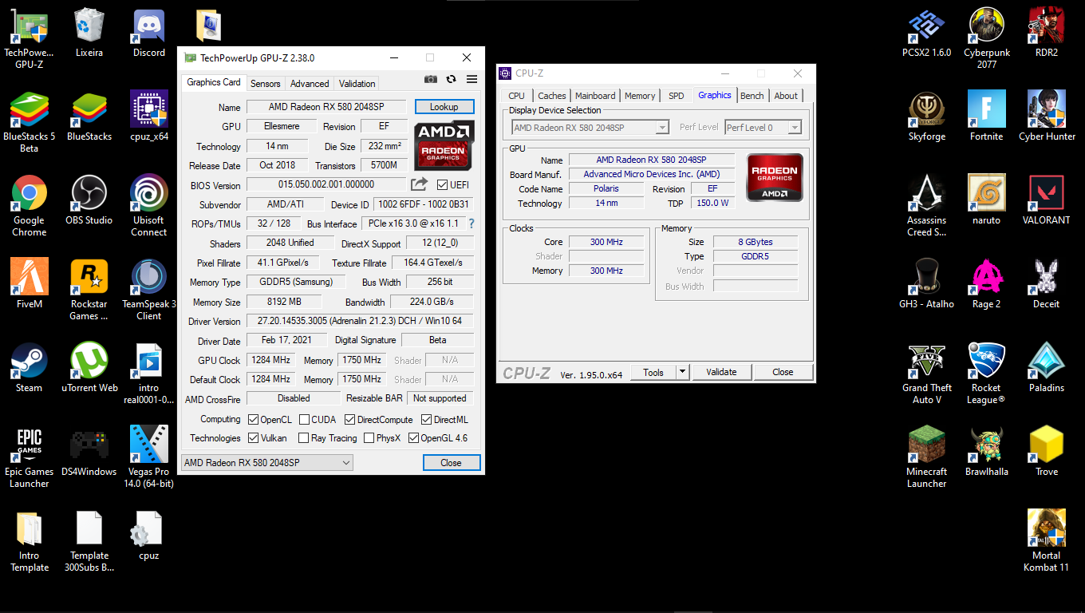Select the Vegas Pro 14.0 icon

point(149,457)
